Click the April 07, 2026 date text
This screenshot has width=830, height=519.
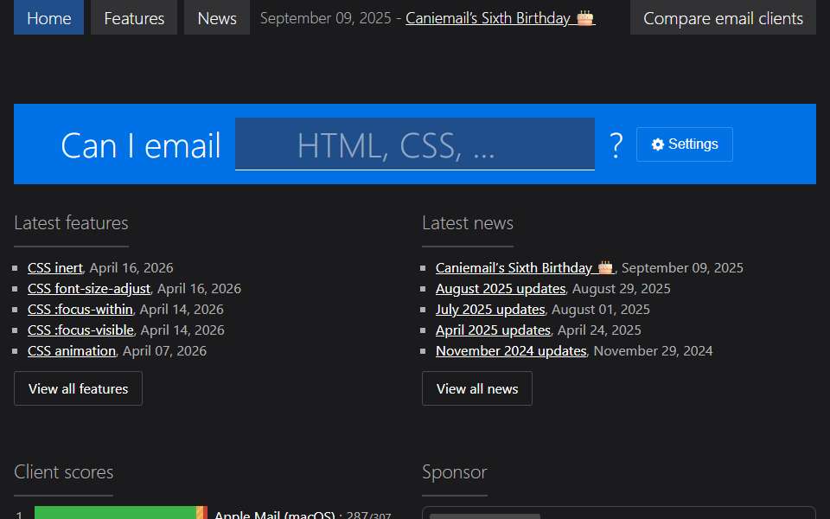point(164,350)
